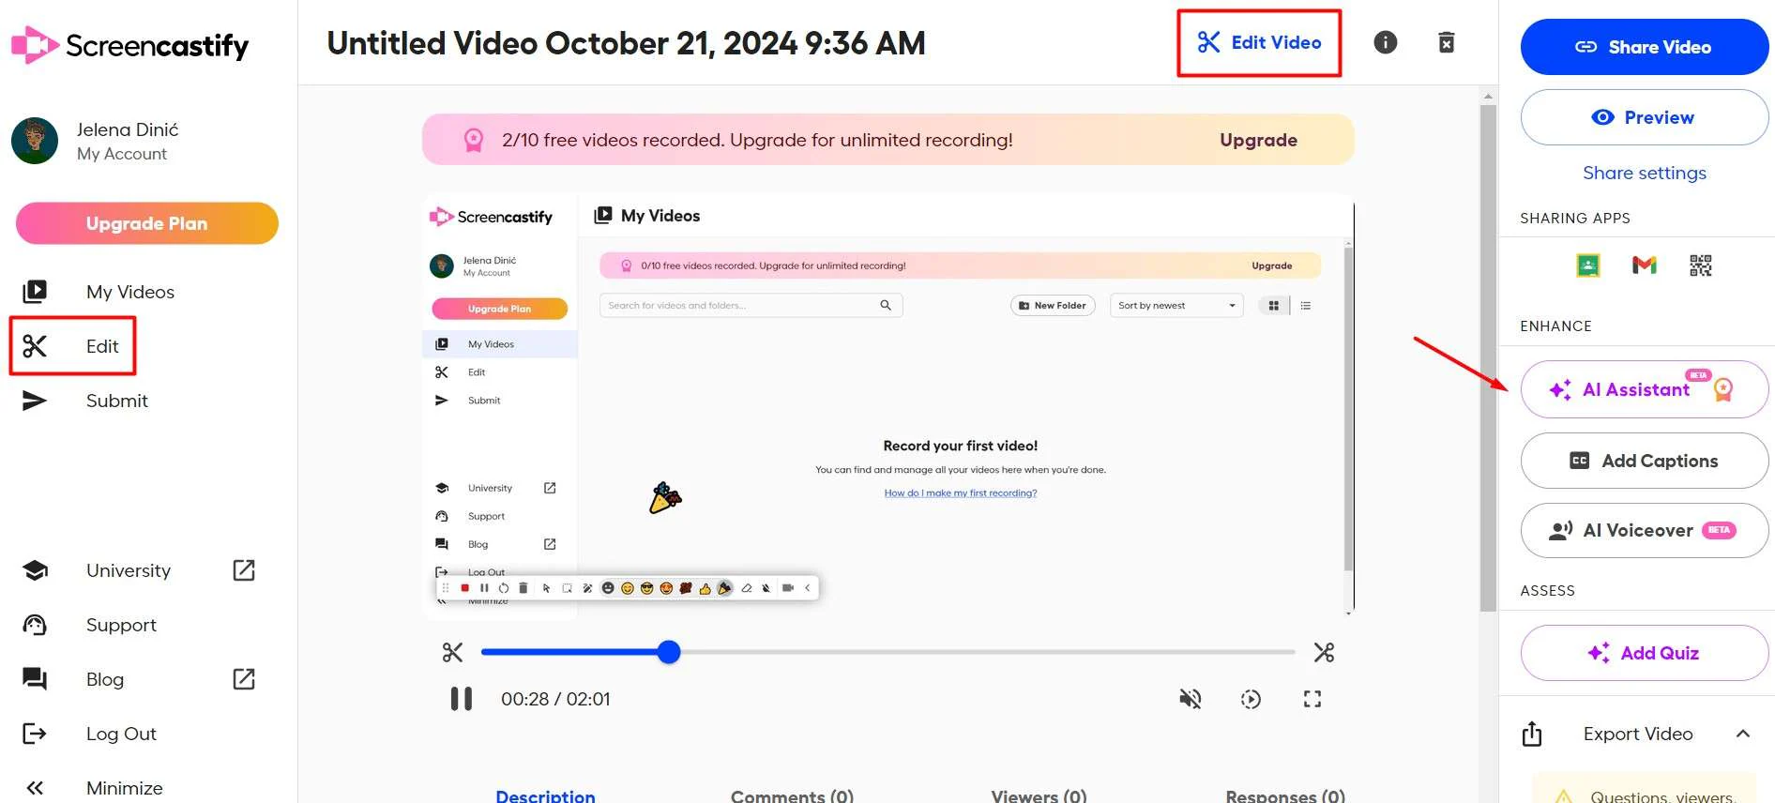Click the My Account text
The width and height of the screenshot is (1775, 803).
[122, 154]
